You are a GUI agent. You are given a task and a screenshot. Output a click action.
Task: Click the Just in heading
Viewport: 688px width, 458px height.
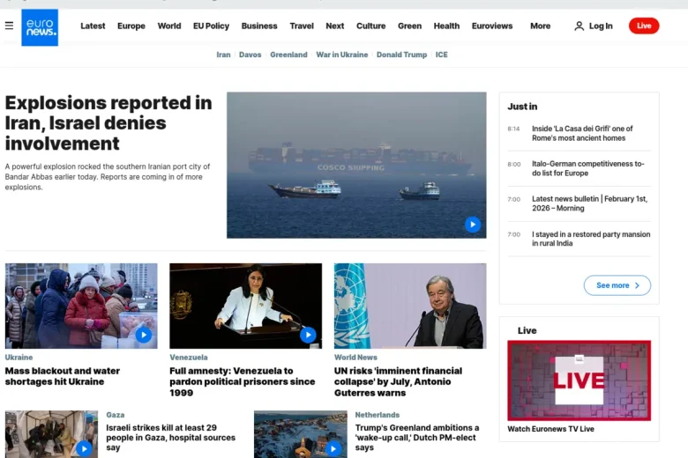[522, 107]
